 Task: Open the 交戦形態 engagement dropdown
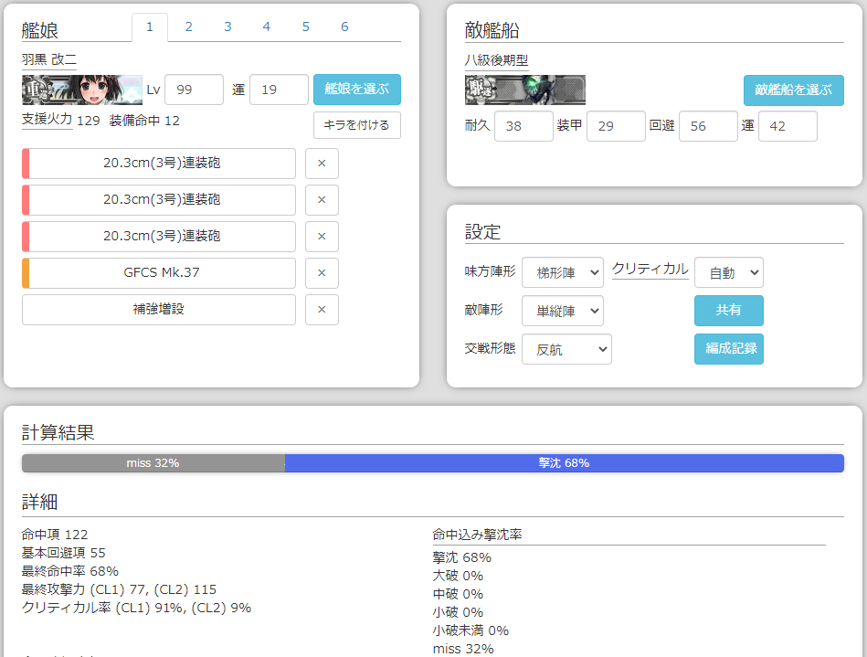click(566, 349)
